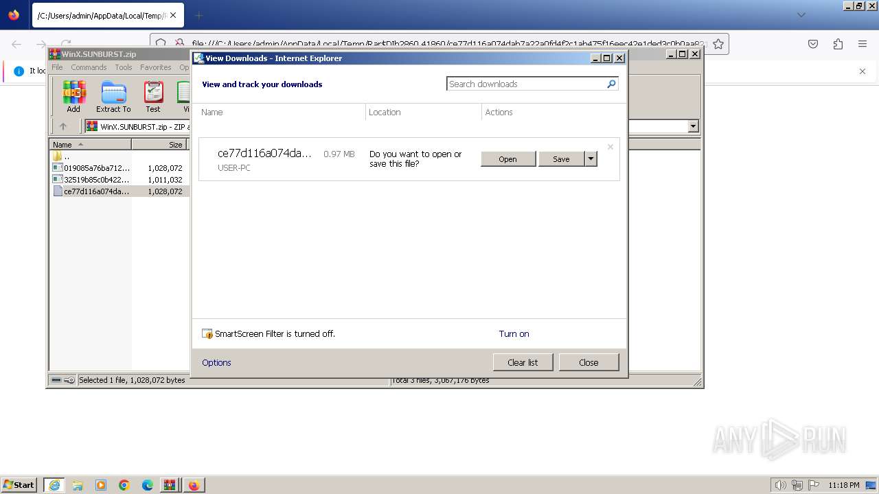Screen dimensions: 879x494
Task: Launch Microsoft Edge from the taskbar
Action: [x=148, y=485]
